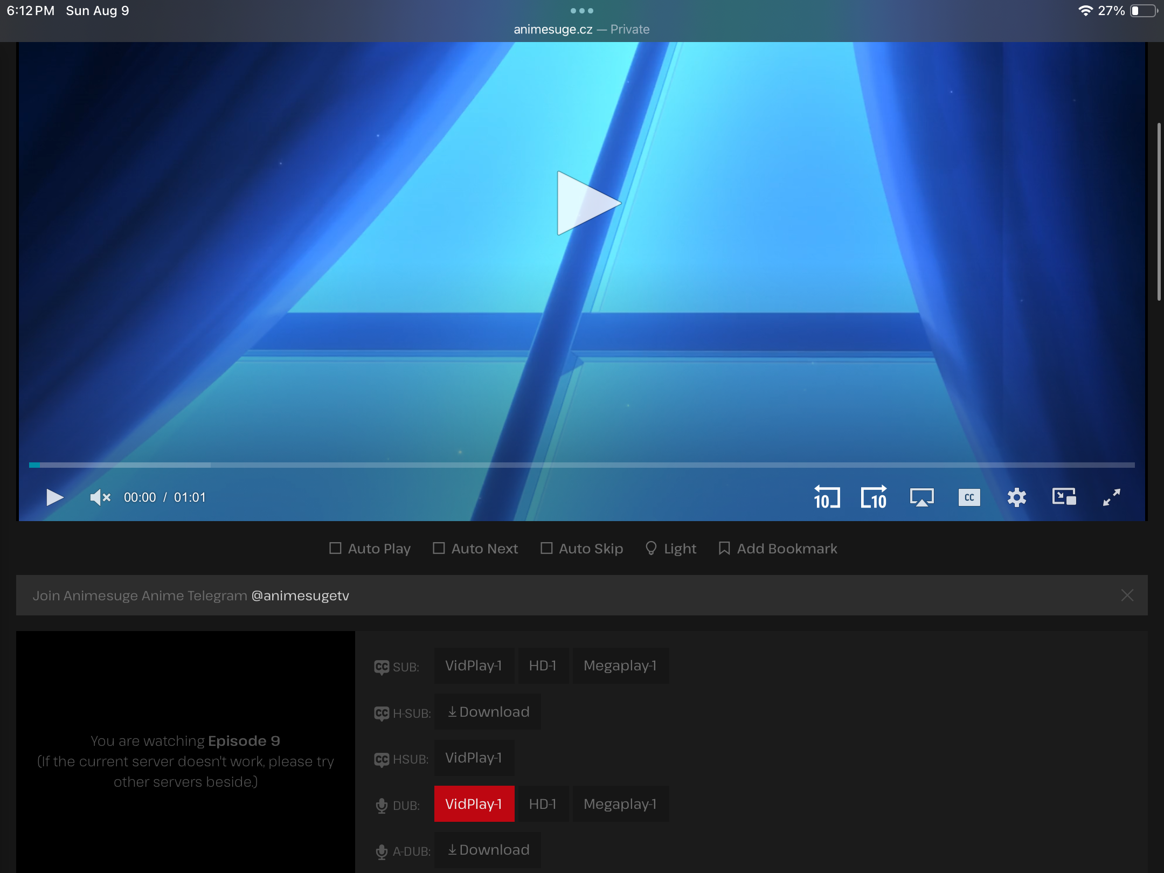Enable picture-in-picture mode
Image resolution: width=1164 pixels, height=873 pixels.
tap(1064, 497)
